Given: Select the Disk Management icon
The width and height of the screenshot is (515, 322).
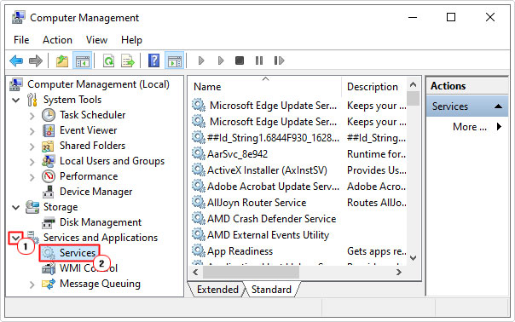Looking at the screenshot, I should tap(49, 222).
